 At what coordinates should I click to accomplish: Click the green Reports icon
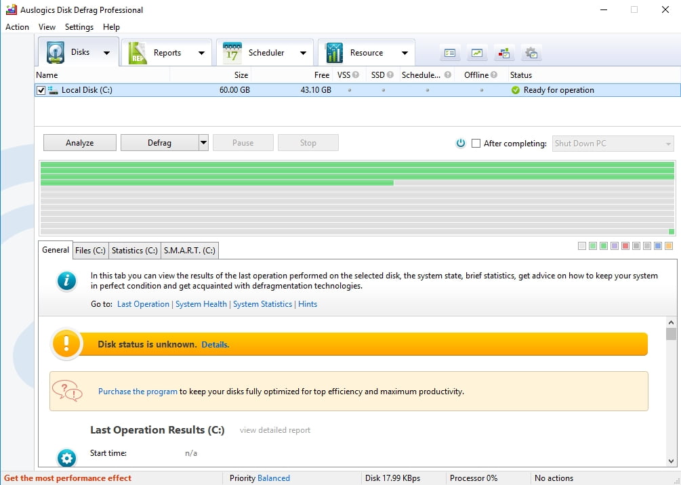coord(138,53)
